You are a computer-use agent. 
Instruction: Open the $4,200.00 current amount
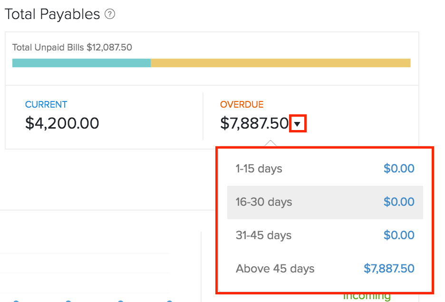pos(62,124)
